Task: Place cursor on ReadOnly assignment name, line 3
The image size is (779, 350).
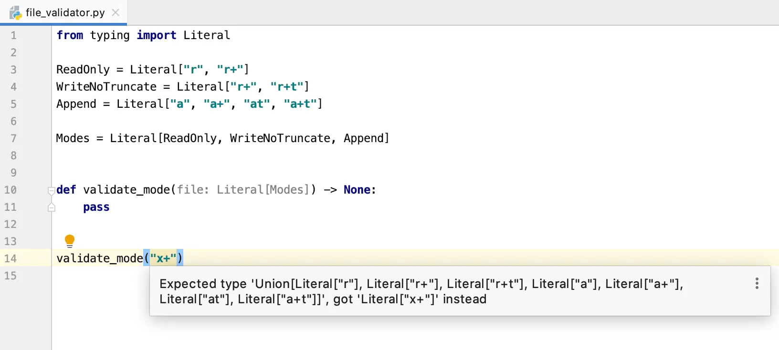Action: (x=83, y=70)
